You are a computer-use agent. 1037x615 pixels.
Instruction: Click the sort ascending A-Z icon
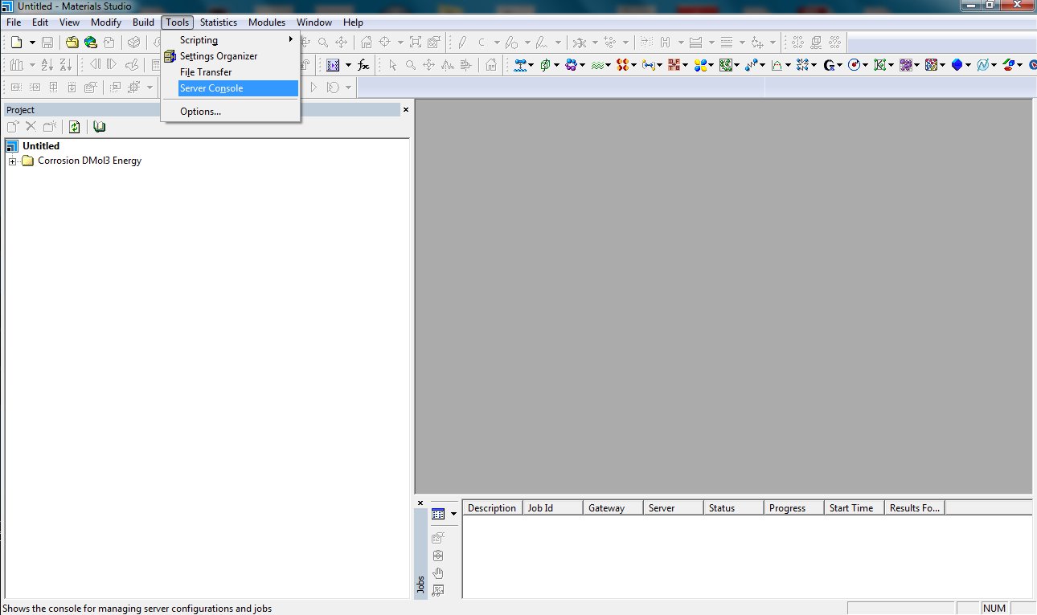click(x=47, y=65)
